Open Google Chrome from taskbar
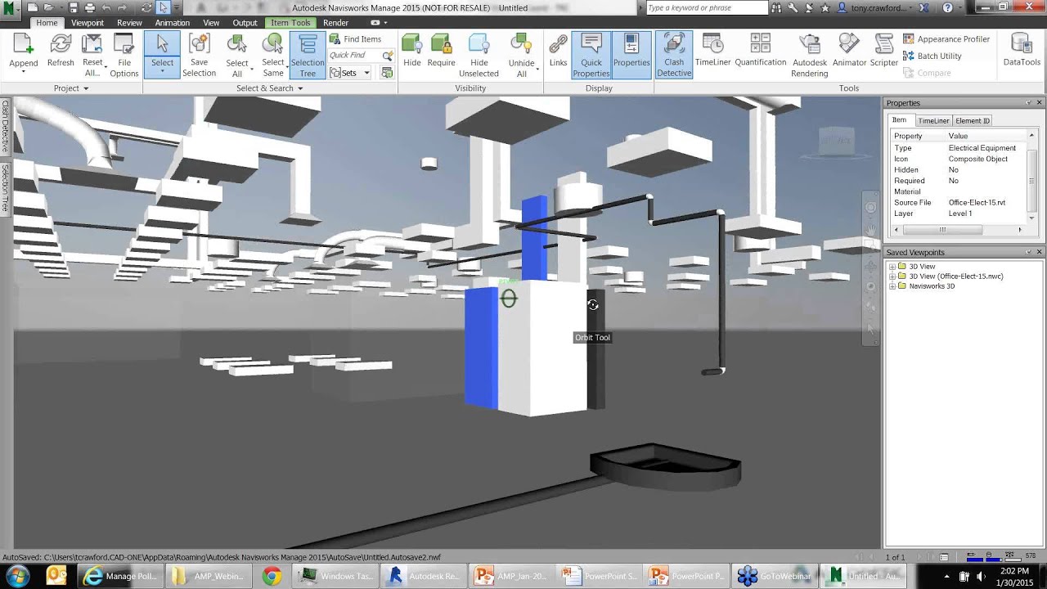The image size is (1047, 589). (272, 576)
